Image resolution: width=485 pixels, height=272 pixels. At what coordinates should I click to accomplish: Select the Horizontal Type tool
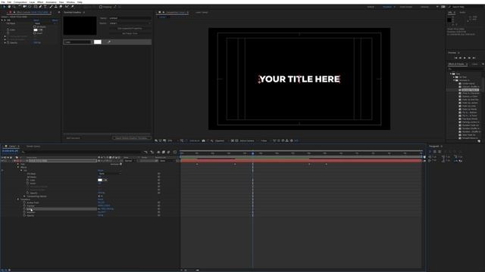click(45, 7)
